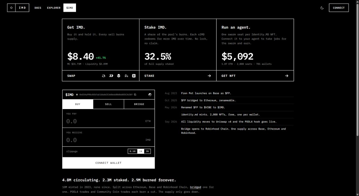Click 'MC $31.73M · Liquidity $3.09M' text
This screenshot has height=196, width=359.
pos(87,64)
